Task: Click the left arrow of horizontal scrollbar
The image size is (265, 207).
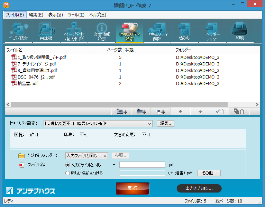Action: tap(8, 104)
